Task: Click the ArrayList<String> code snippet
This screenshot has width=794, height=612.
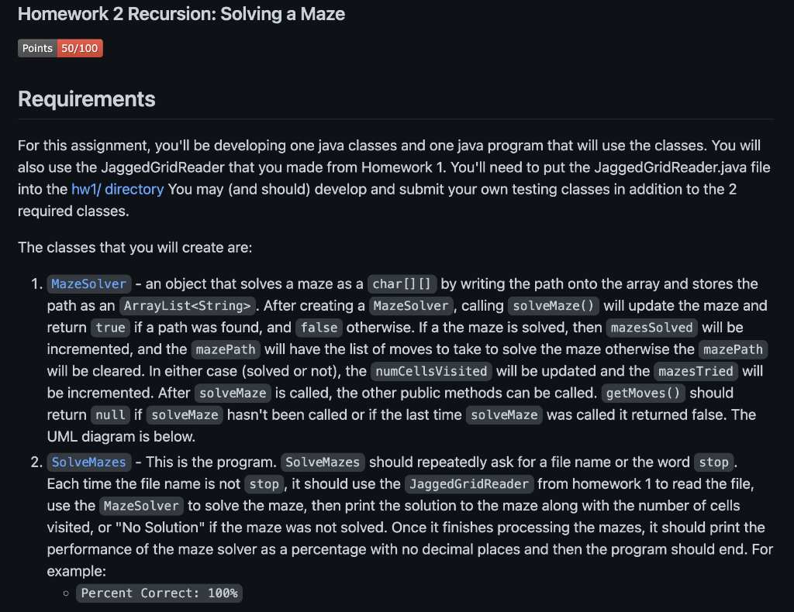Action: pos(188,305)
